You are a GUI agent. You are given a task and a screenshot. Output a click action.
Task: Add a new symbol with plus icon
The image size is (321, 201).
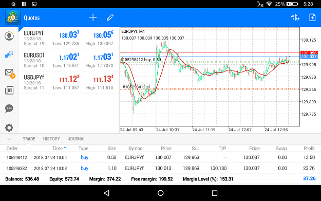point(93,17)
